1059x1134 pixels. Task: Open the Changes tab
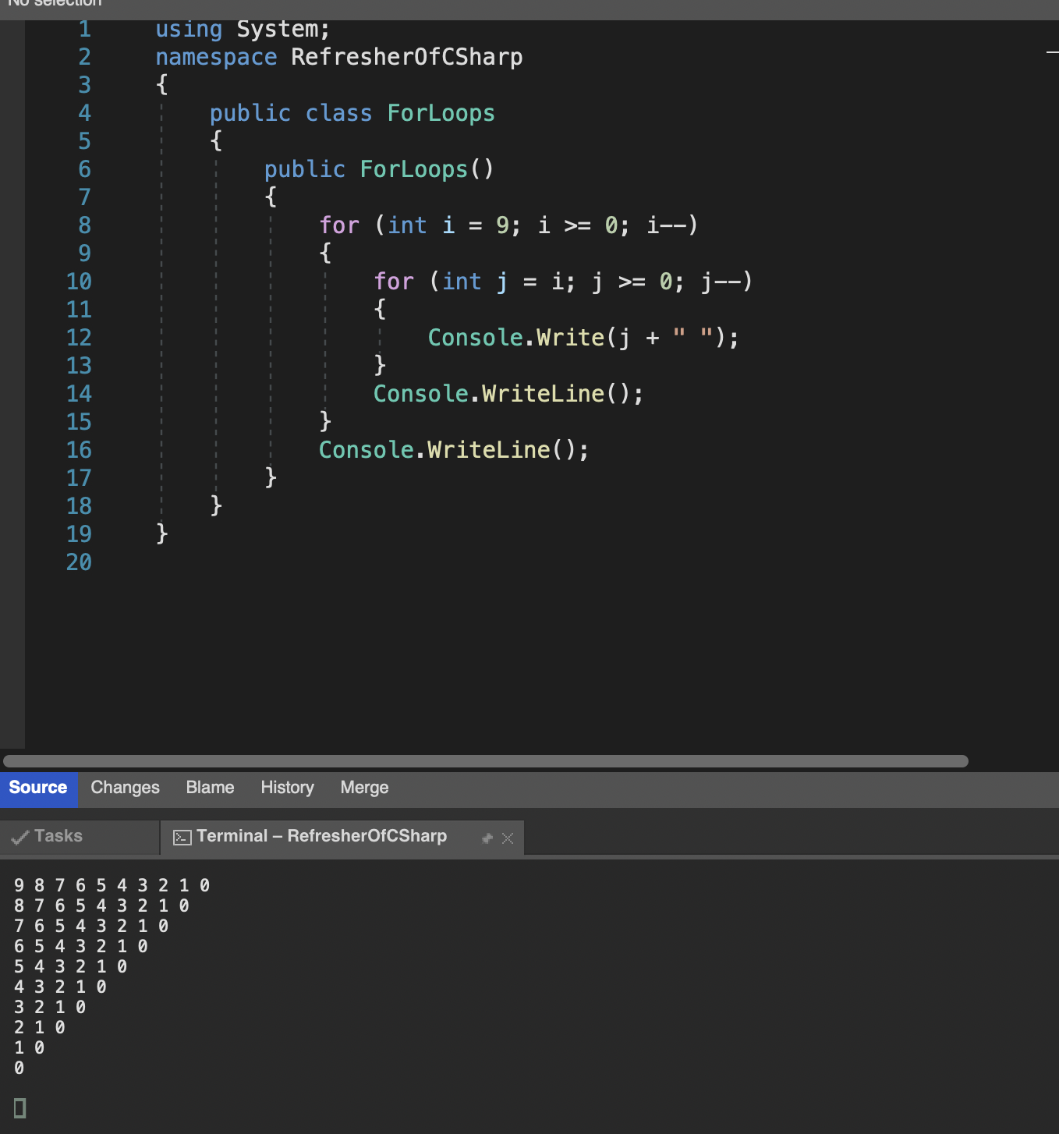[125, 788]
